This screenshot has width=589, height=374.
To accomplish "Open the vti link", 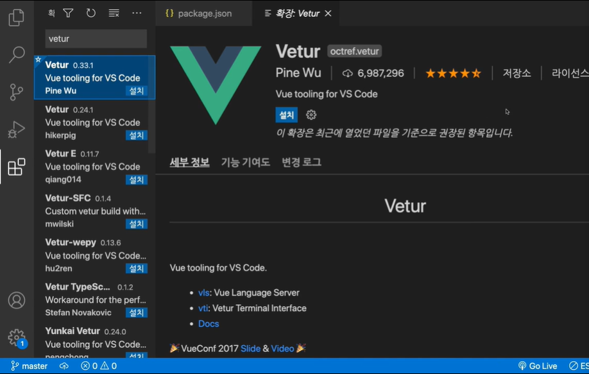I will [x=203, y=309].
